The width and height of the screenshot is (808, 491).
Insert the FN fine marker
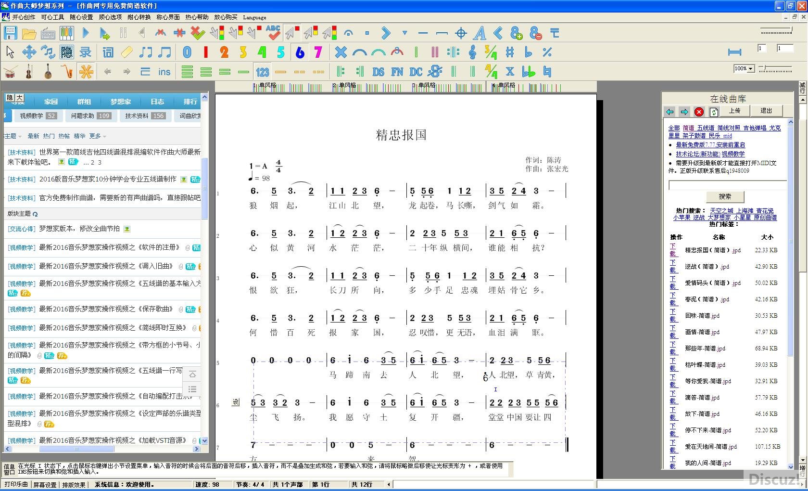point(397,72)
